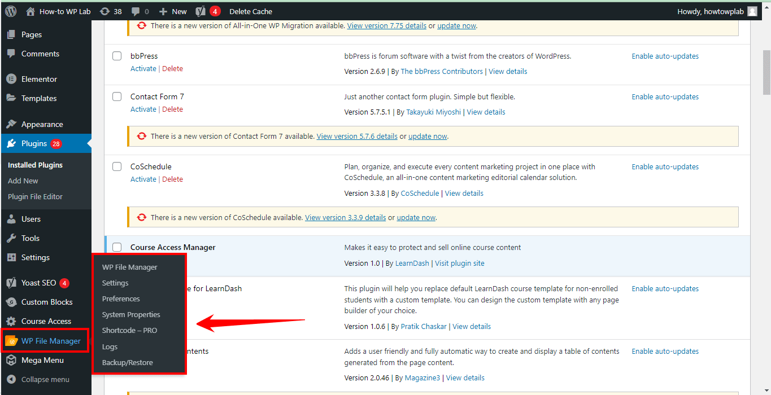Tick the CoSchedule plugin checkbox

point(117,166)
